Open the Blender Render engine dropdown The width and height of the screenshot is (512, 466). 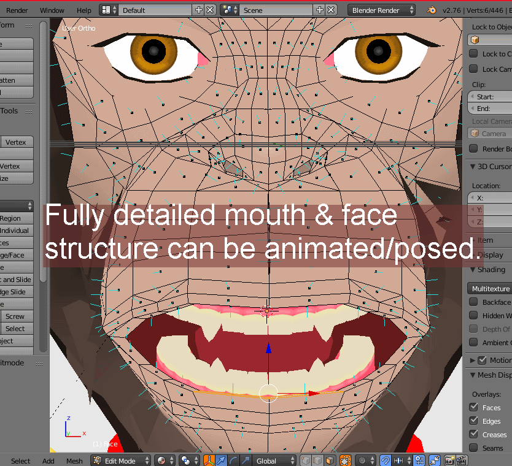click(x=381, y=10)
